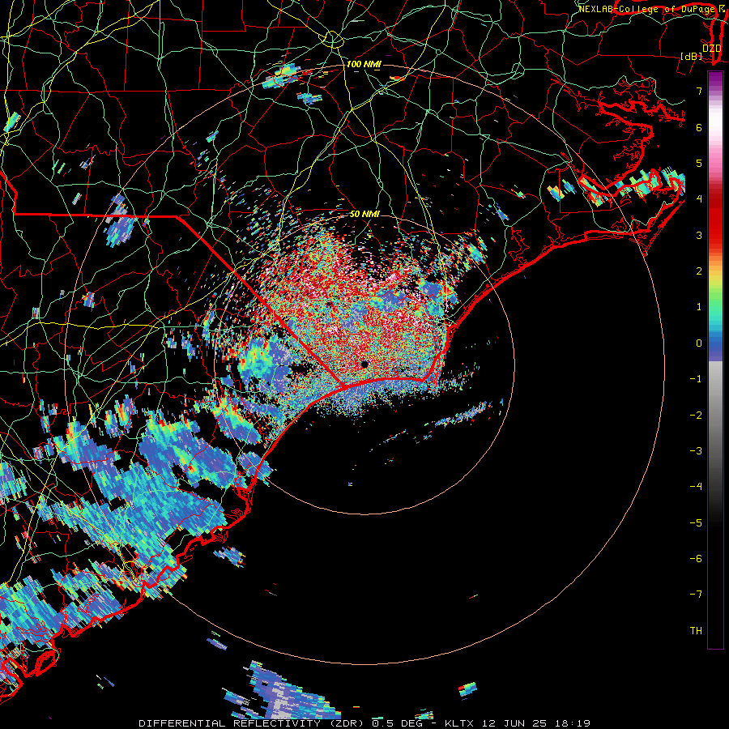Click the 100 NMI range ring label
This screenshot has width=729, height=729.
[x=364, y=64]
